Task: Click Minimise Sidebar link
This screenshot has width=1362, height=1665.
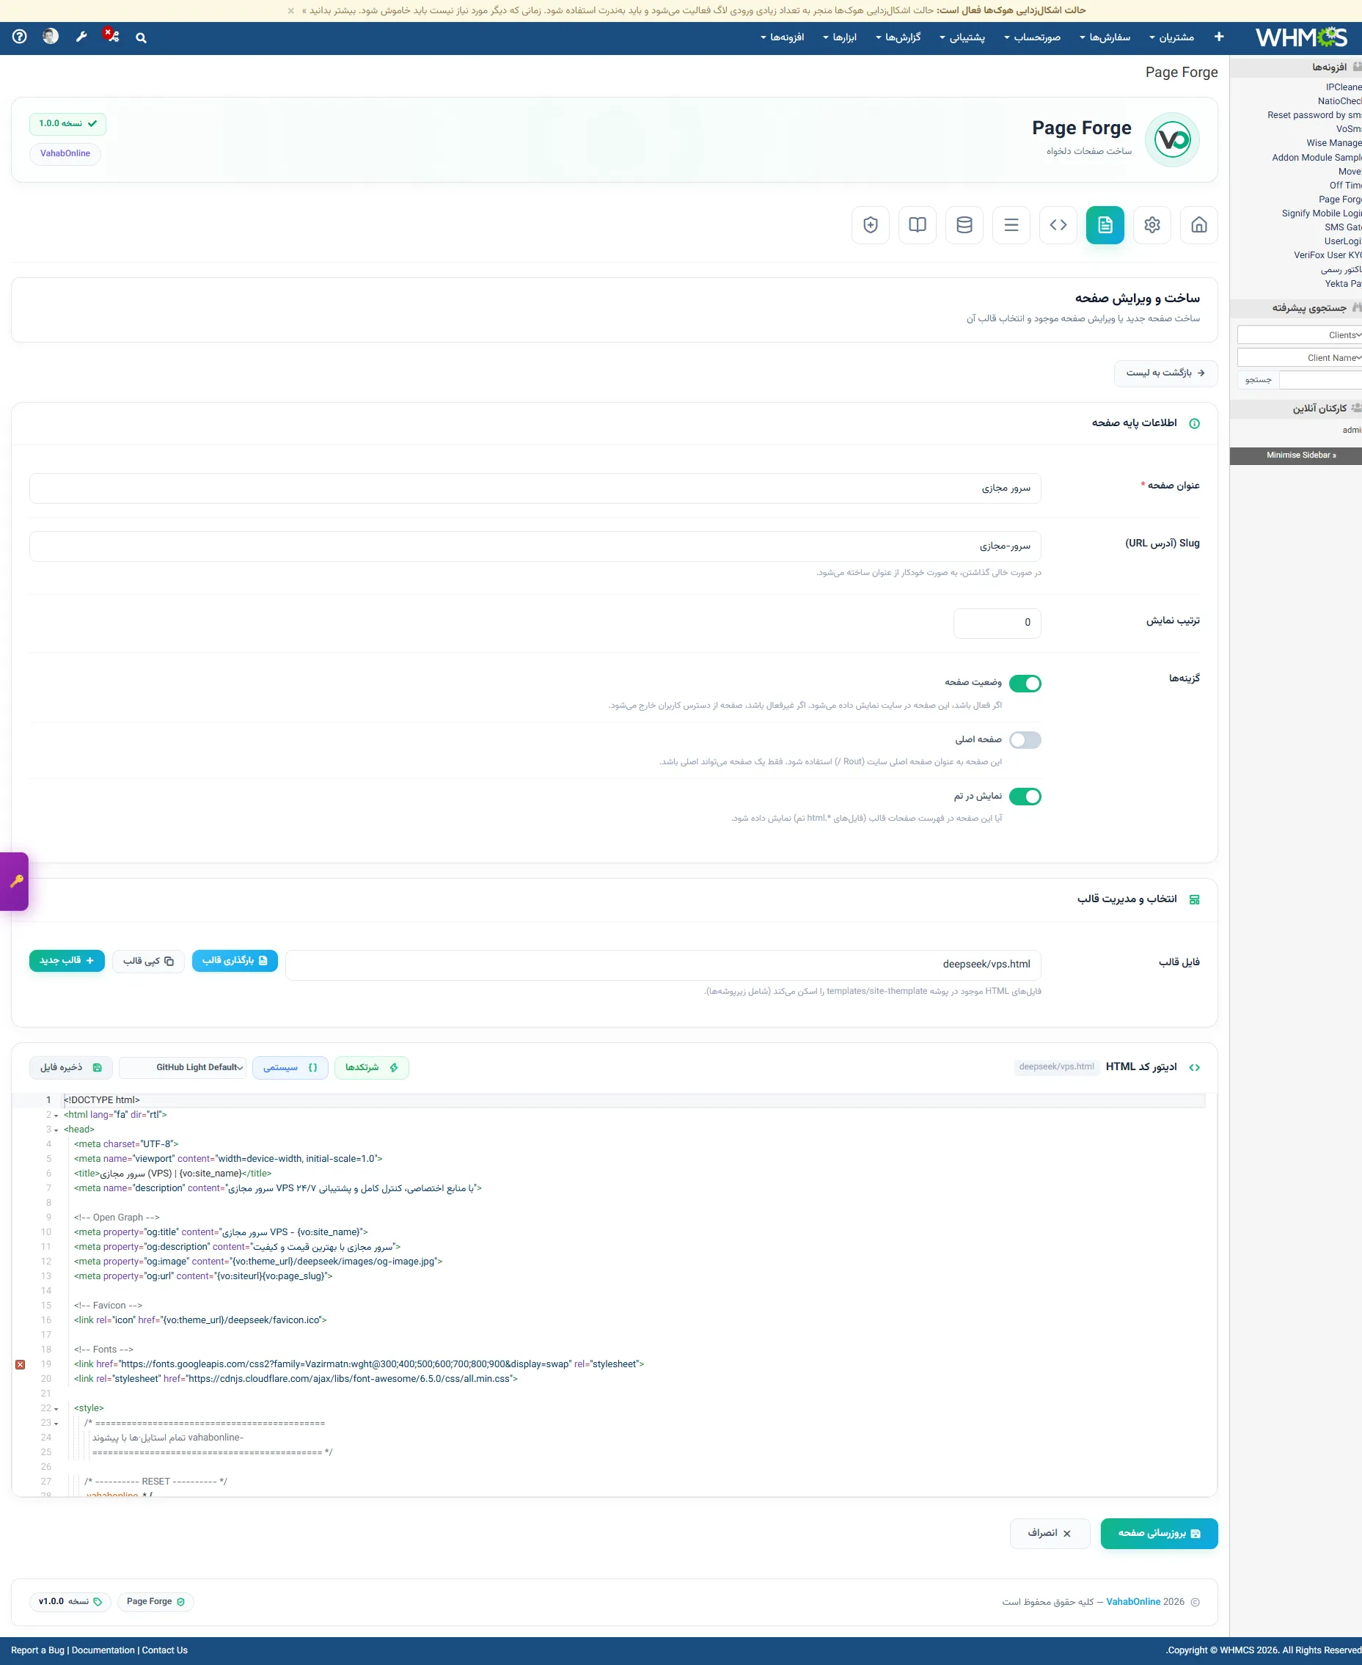Action: click(x=1300, y=455)
